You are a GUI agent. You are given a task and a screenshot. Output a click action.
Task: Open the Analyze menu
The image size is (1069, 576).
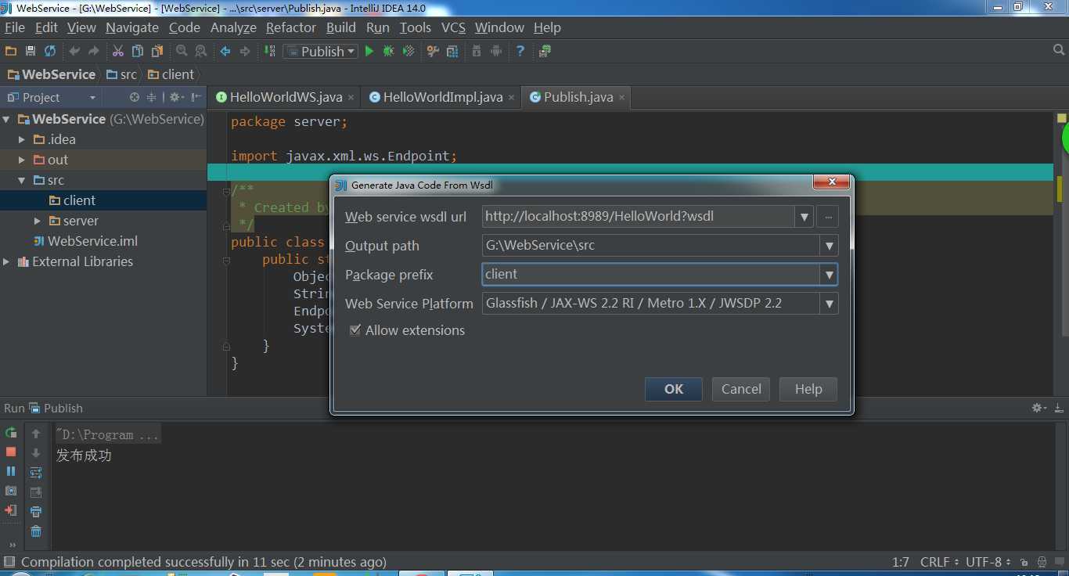[233, 27]
